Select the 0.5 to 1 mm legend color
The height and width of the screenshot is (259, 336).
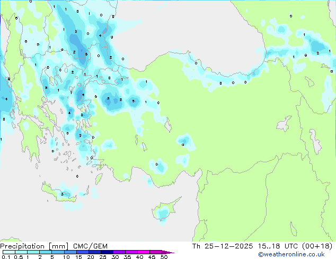point(21,252)
